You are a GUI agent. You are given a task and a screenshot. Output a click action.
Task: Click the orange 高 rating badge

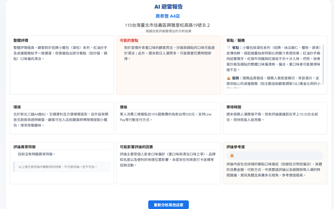(275, 156)
